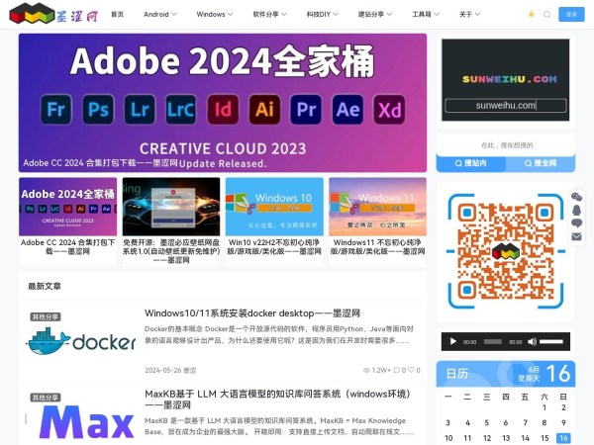The width and height of the screenshot is (594, 445).
Task: Open the docker article thumbnail
Action: [x=80, y=340]
